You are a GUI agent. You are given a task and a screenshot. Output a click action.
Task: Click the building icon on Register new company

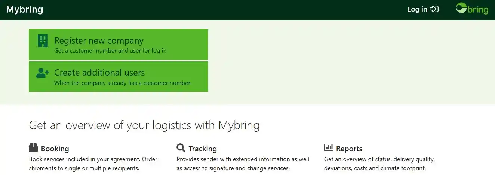click(43, 41)
